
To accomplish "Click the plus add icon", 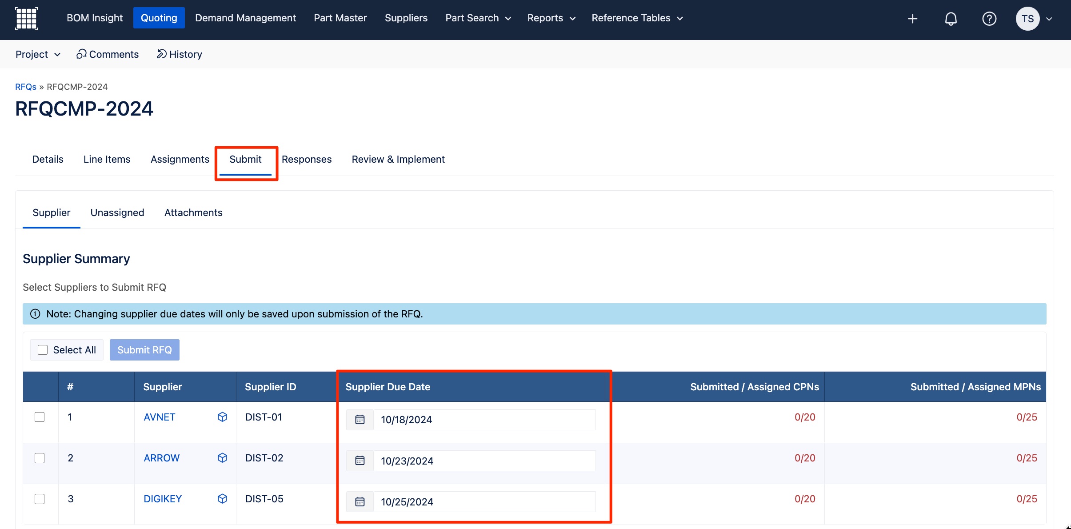I will (x=912, y=19).
